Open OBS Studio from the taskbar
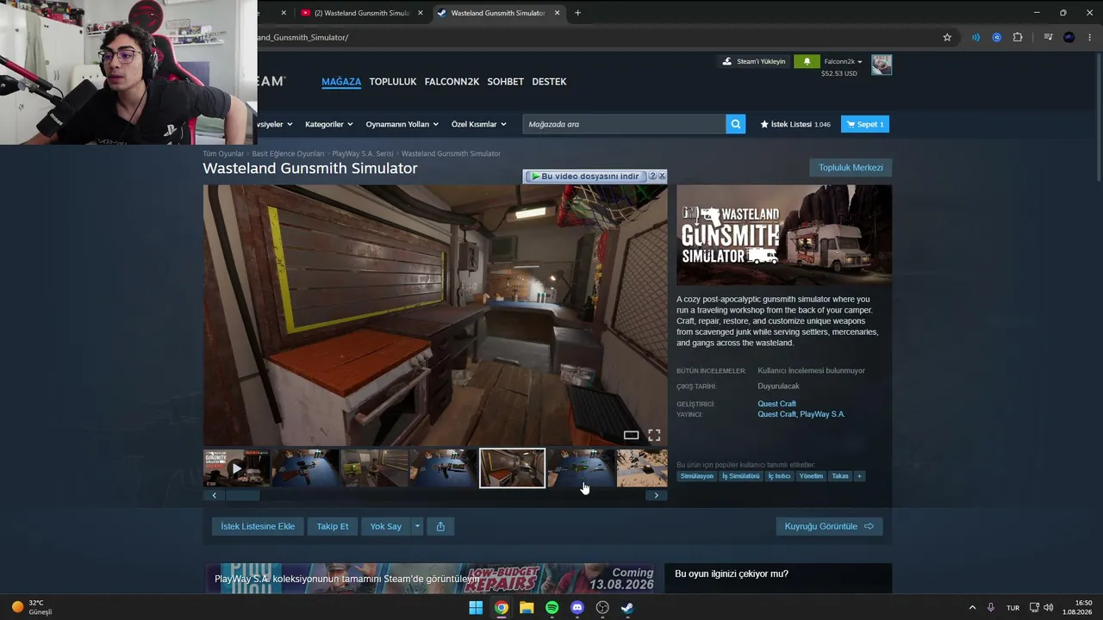The width and height of the screenshot is (1103, 620). (602, 607)
